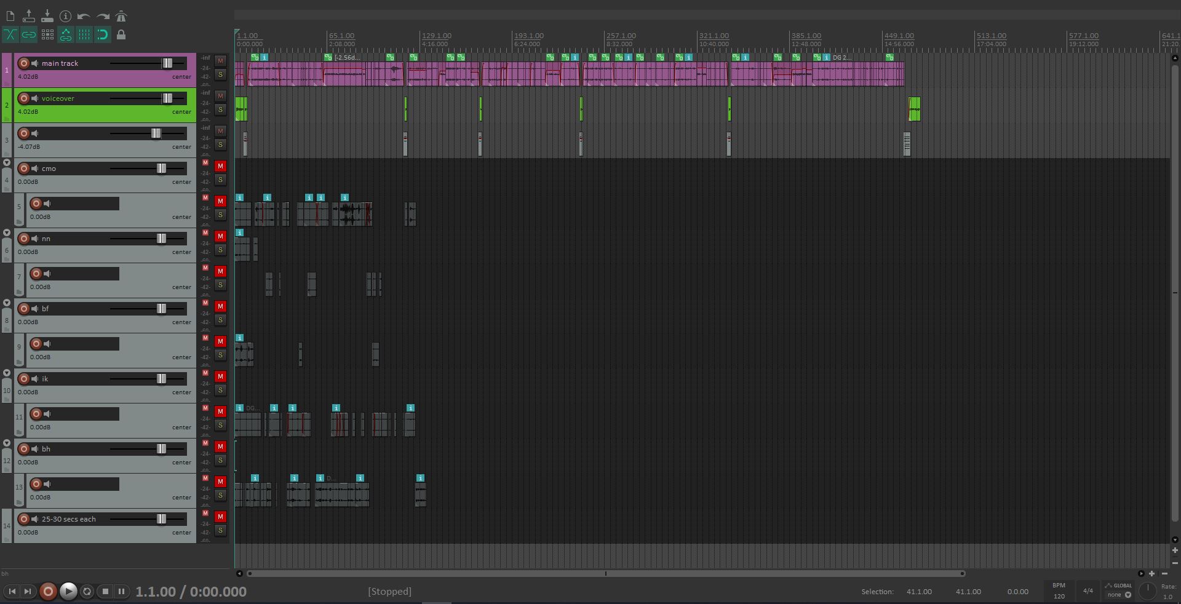Screen dimensions: 1181x604
Task: Click speaker icon on the nn track
Action: (35, 239)
